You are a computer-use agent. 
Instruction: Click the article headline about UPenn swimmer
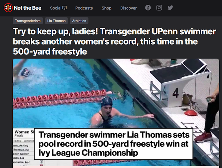tap(114, 41)
